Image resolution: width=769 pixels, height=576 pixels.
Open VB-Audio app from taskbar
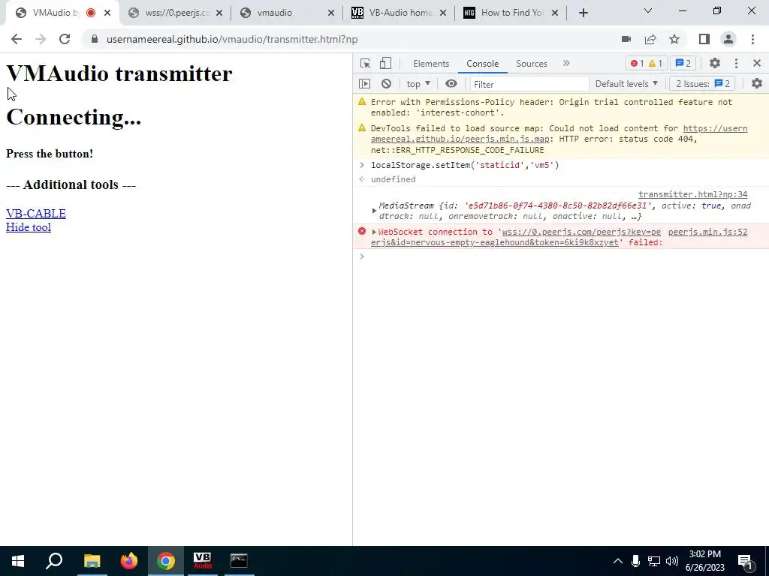(x=202, y=561)
